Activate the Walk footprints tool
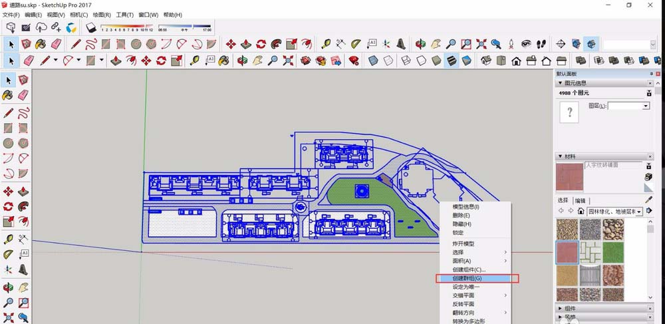Image resolution: width=665 pixels, height=324 pixels. coord(541,44)
